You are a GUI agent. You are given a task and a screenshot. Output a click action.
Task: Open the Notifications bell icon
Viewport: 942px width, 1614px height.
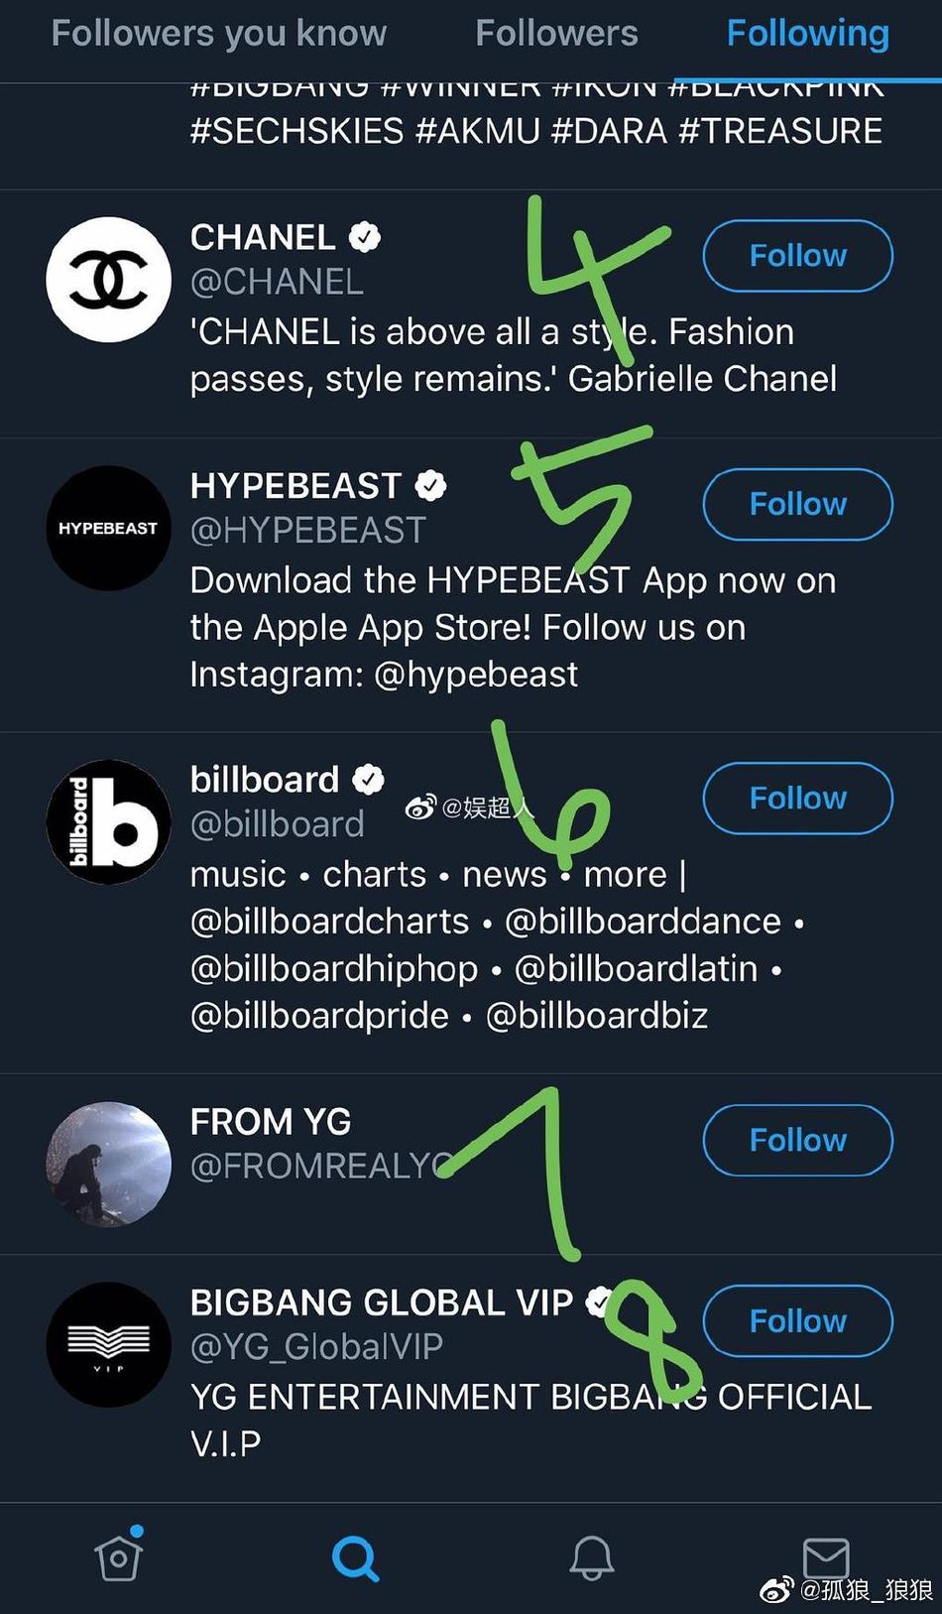coord(592,1558)
